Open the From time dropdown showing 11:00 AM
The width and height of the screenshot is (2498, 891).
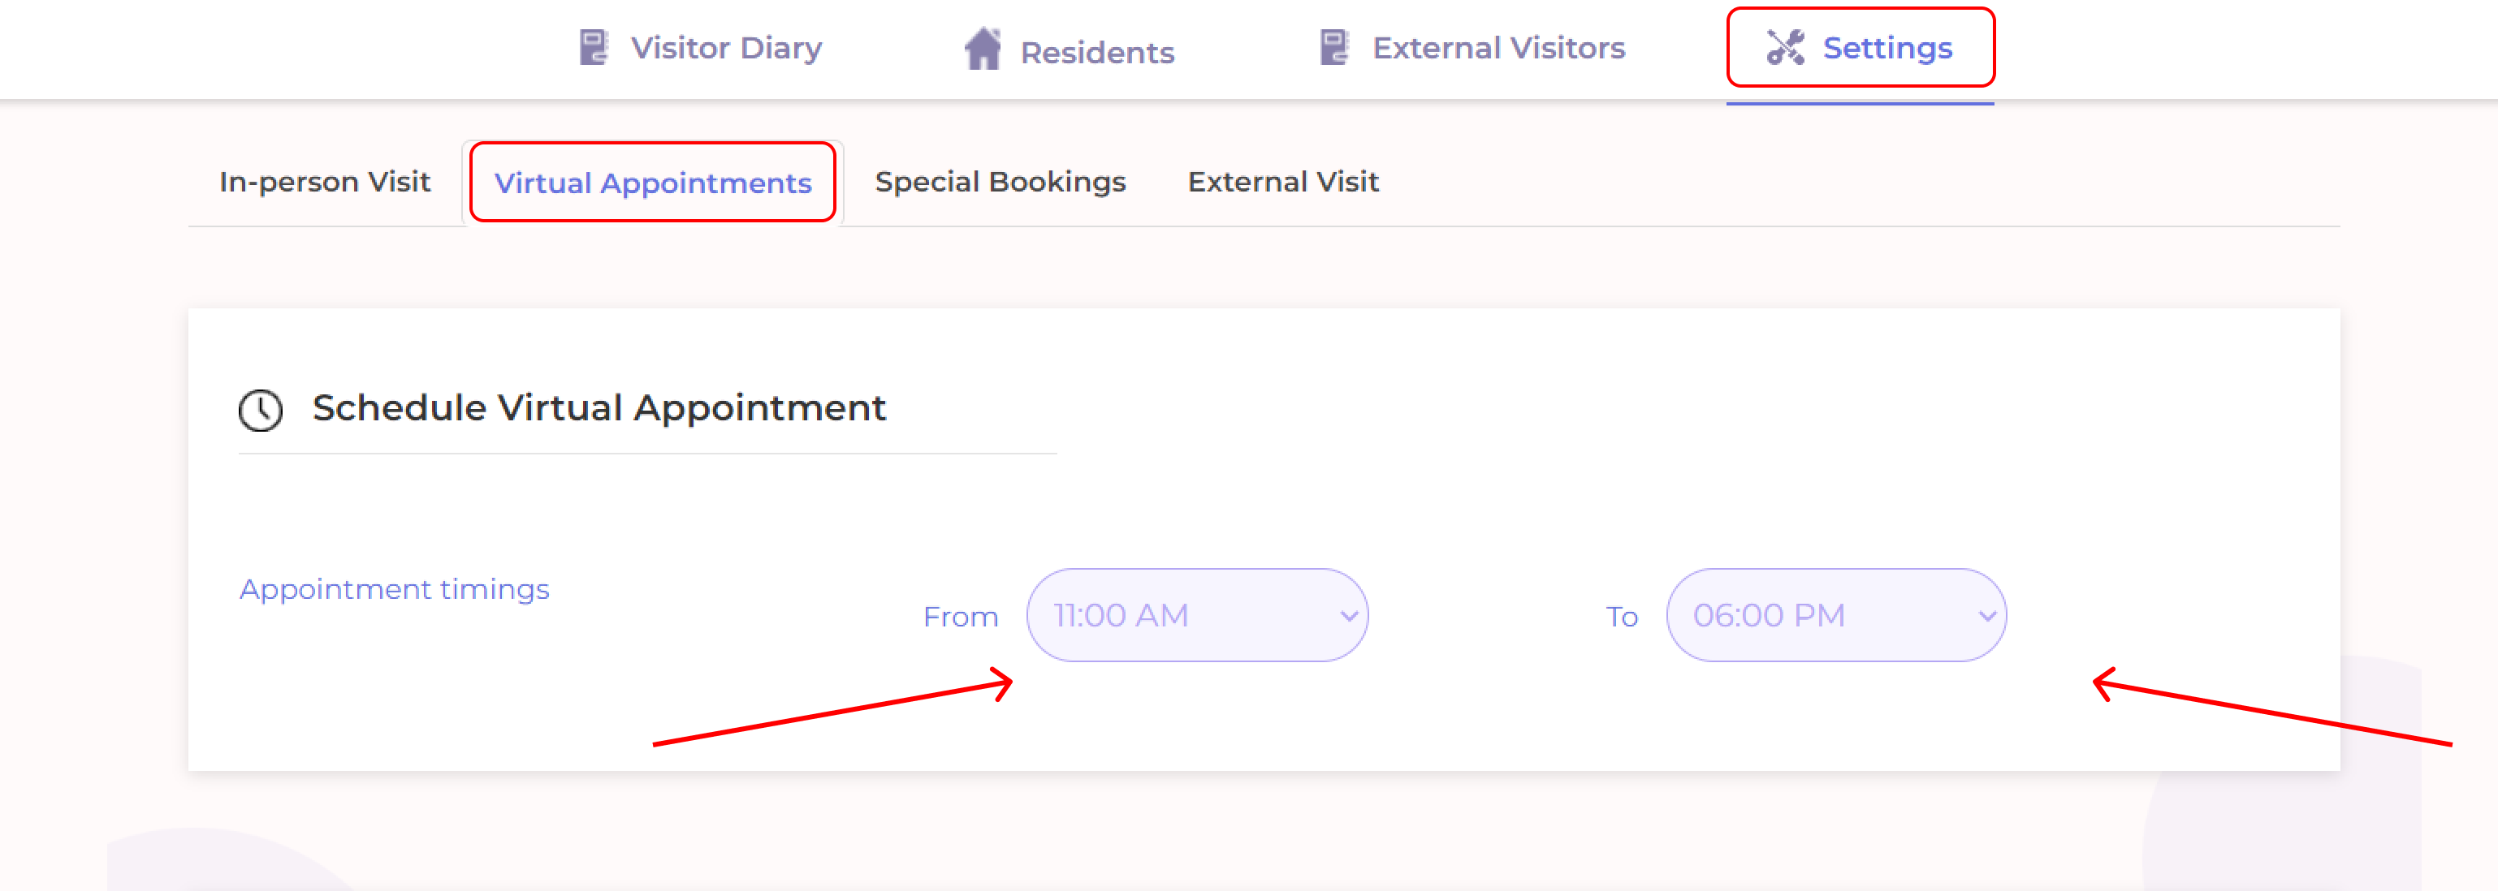click(1183, 615)
